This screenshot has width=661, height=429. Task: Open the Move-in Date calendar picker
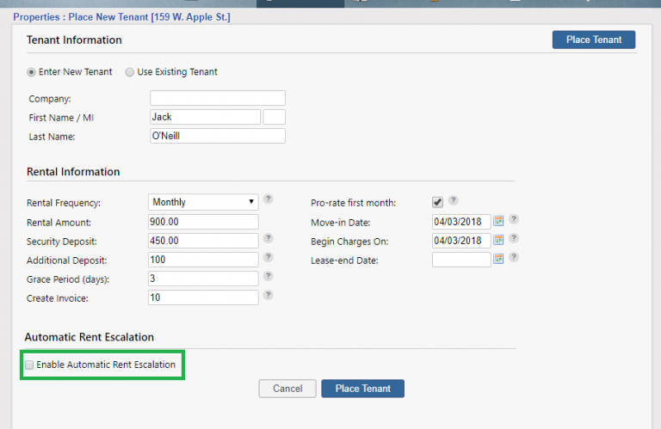click(x=498, y=221)
